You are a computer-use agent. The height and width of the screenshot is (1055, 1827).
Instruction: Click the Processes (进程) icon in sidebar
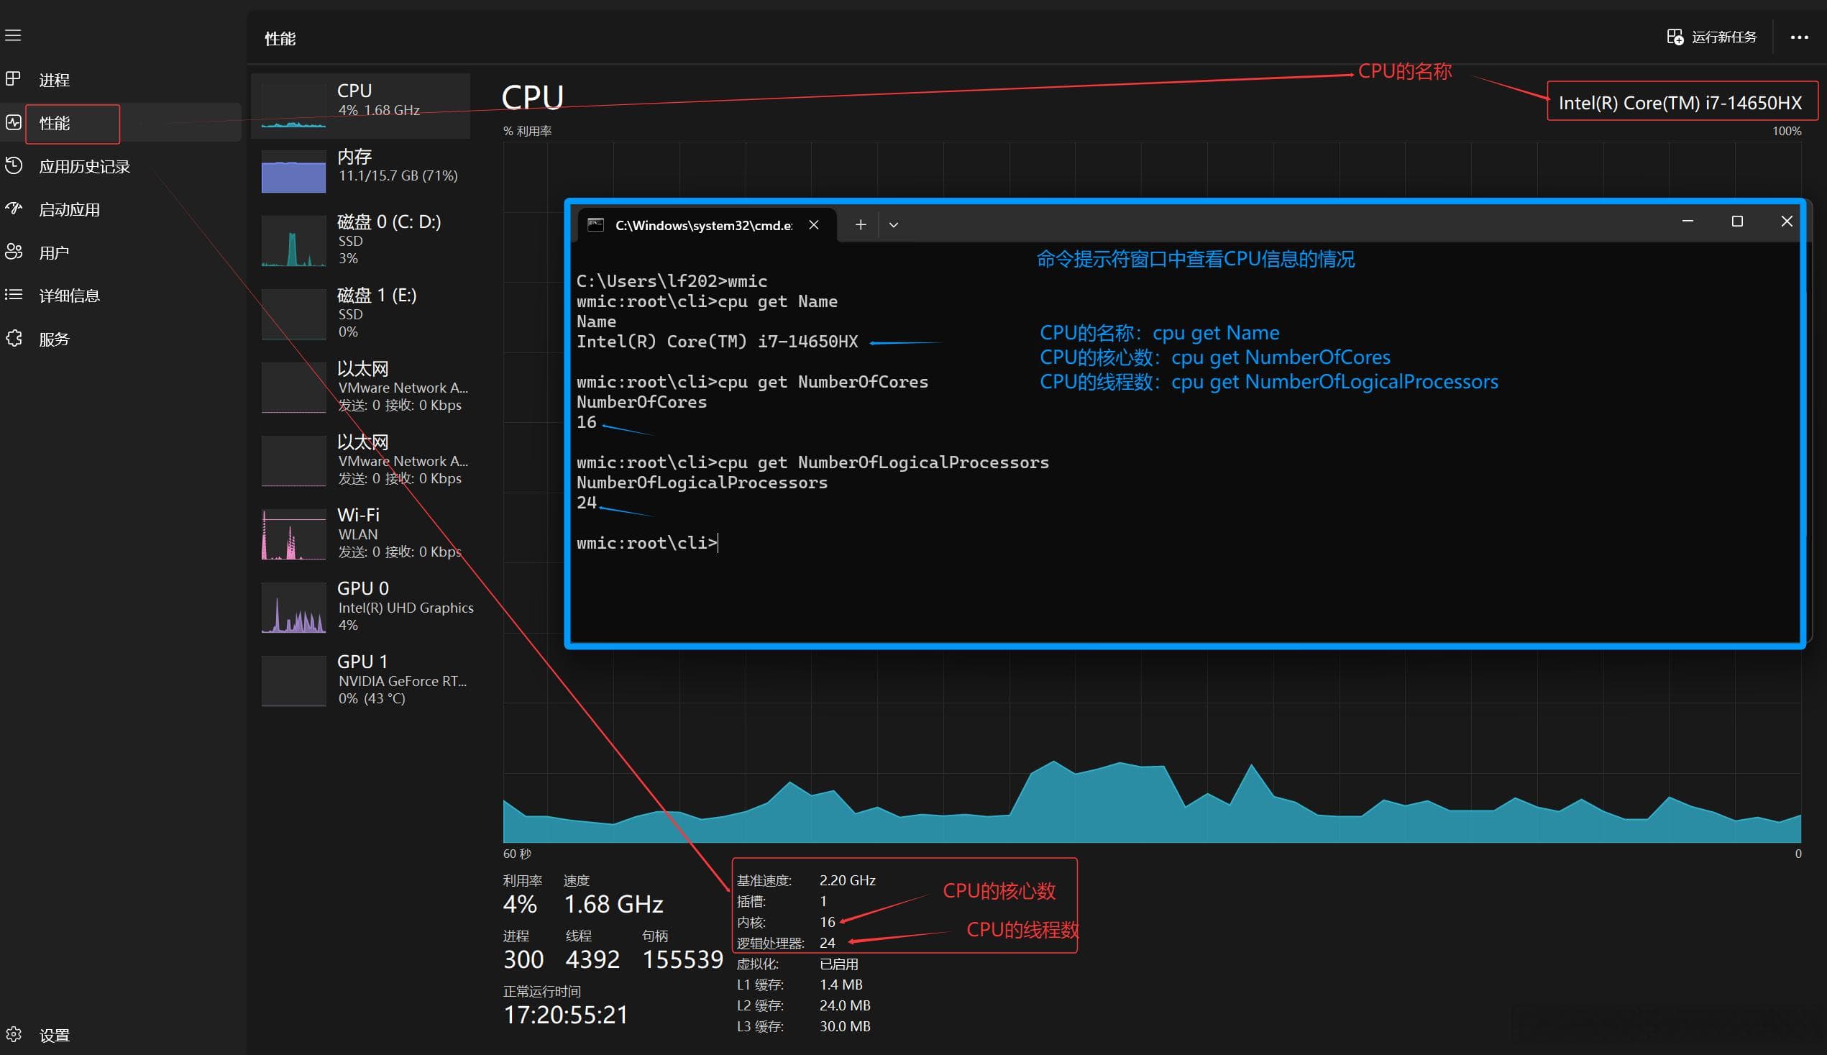tap(13, 78)
